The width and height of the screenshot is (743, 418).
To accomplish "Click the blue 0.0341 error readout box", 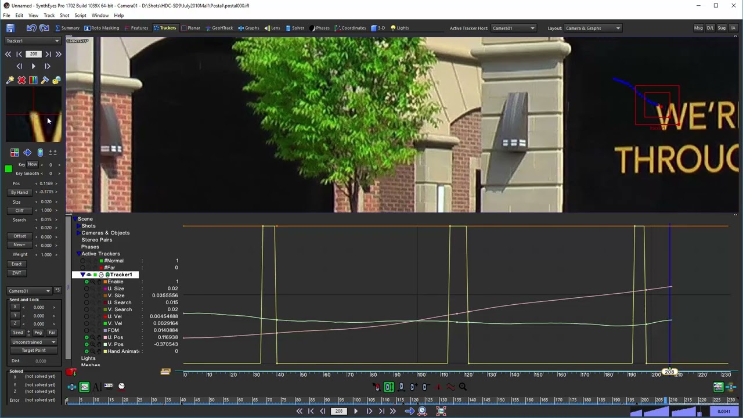I will click(x=724, y=412).
